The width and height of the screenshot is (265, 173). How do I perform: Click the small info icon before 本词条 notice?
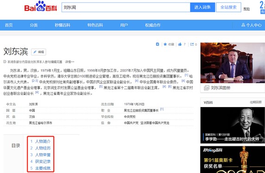point(5,62)
